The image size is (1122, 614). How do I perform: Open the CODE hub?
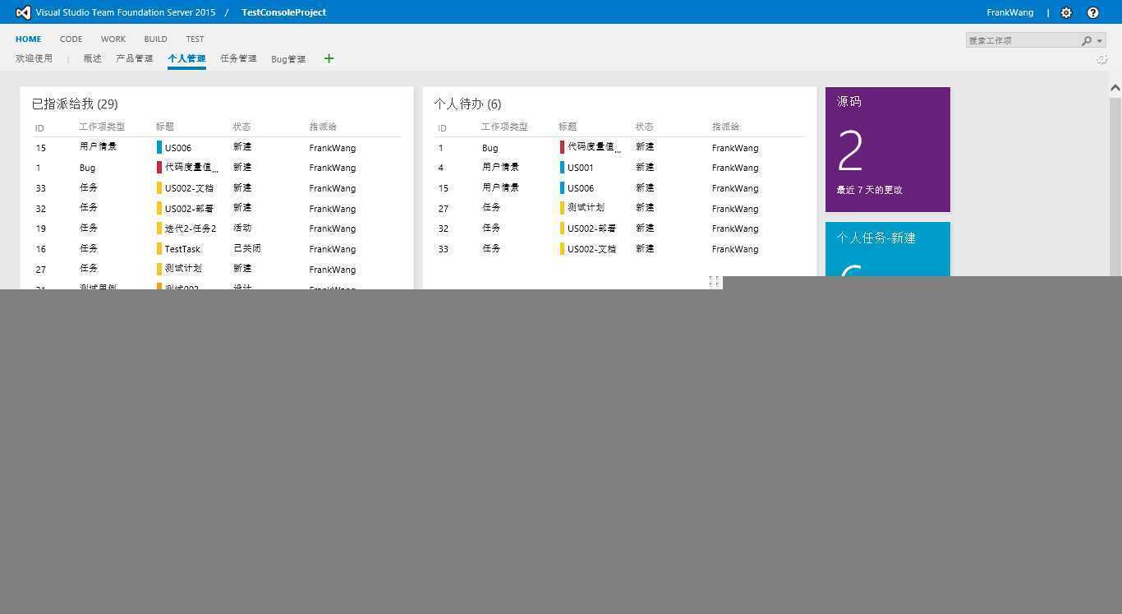[71, 39]
